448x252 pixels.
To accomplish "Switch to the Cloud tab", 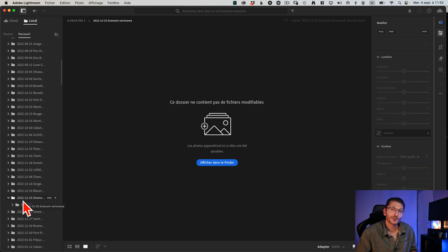I will pyautogui.click(x=11, y=21).
